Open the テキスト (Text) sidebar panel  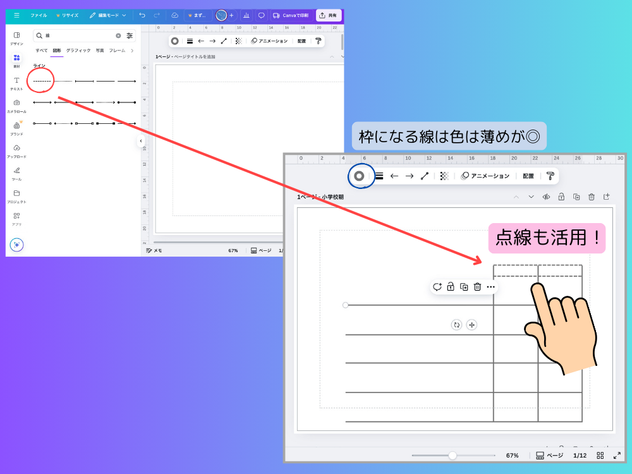coord(16,83)
